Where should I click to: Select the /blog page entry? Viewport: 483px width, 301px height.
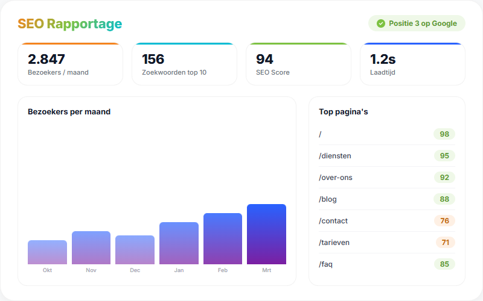(x=386, y=199)
